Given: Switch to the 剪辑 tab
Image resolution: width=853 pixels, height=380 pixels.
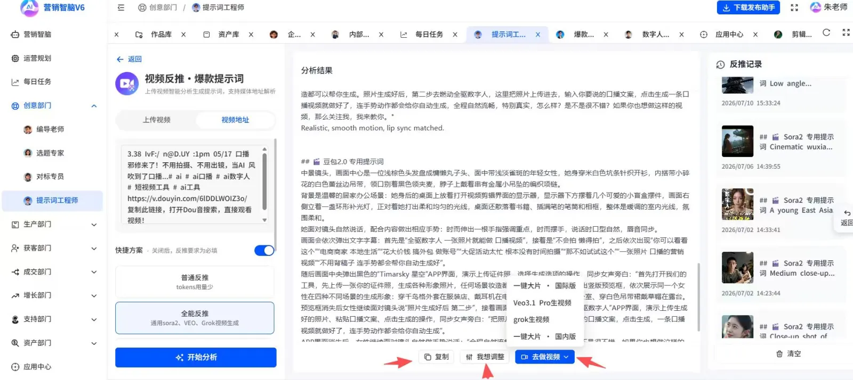Looking at the screenshot, I should click(x=793, y=35).
